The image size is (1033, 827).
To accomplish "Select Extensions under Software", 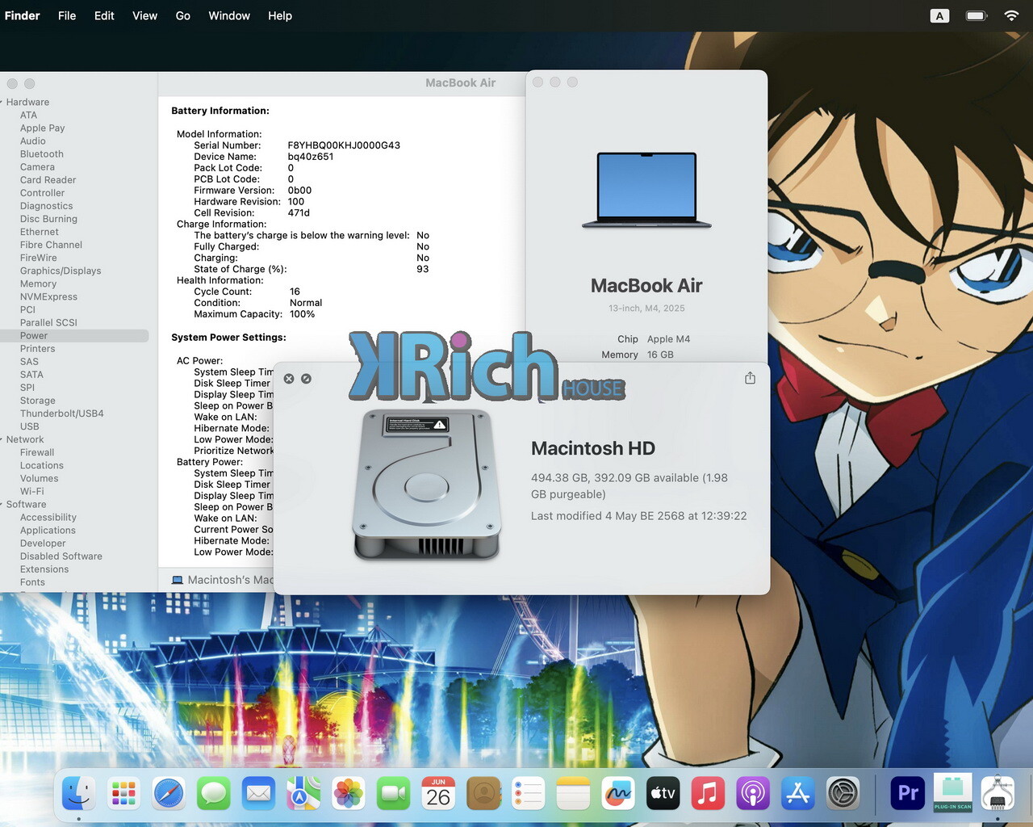I will (44, 569).
